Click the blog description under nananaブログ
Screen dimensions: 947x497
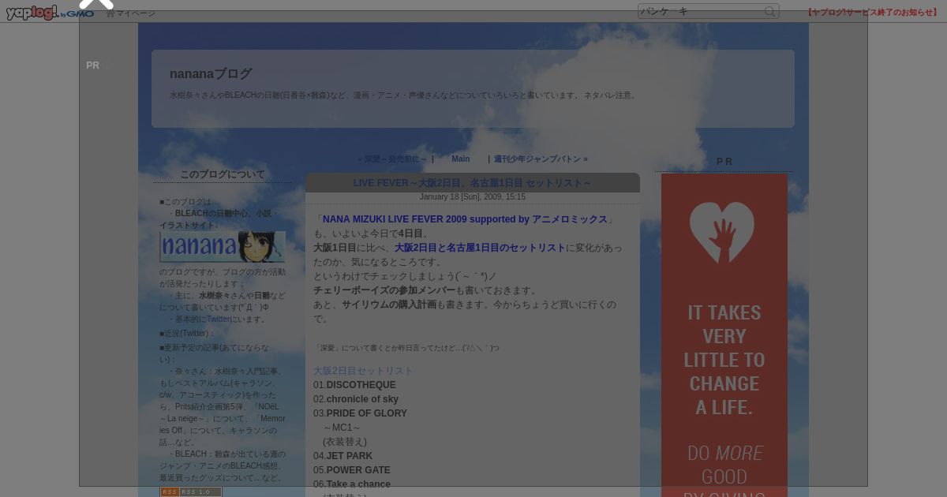click(x=404, y=95)
